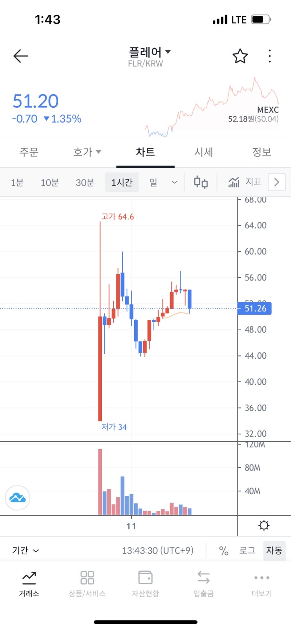Select the 30분 chart interval

coord(85,182)
